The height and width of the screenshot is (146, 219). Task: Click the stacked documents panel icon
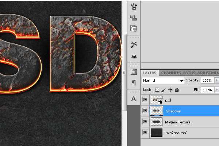coord(134,28)
